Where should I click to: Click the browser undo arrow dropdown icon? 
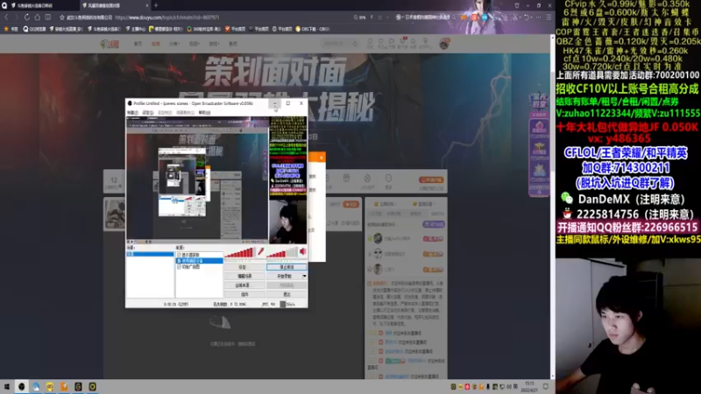point(527,18)
